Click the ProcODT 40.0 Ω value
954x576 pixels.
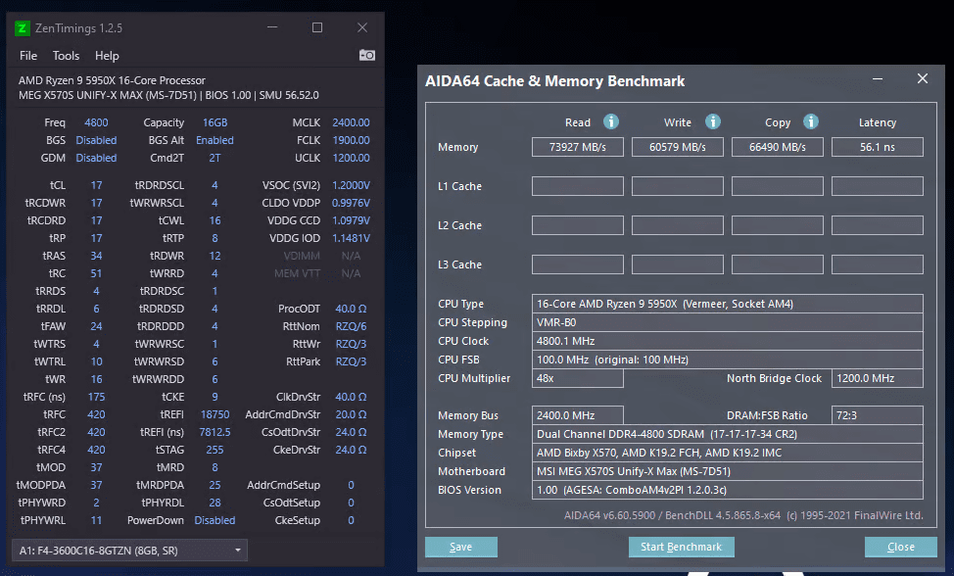point(351,309)
